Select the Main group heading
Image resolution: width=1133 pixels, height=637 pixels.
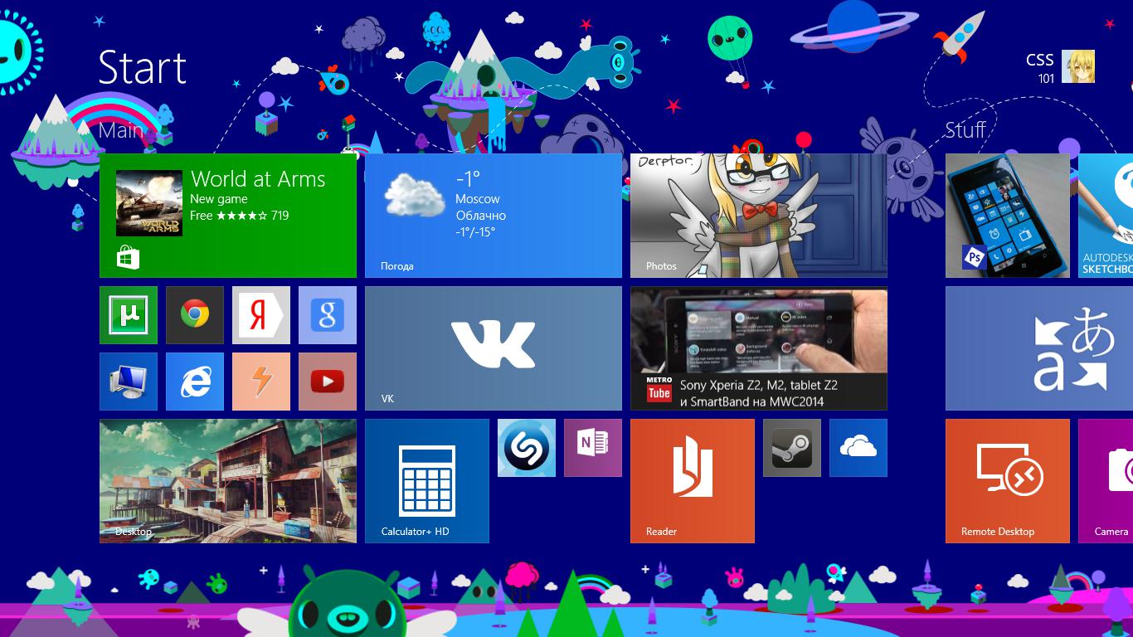(x=121, y=130)
